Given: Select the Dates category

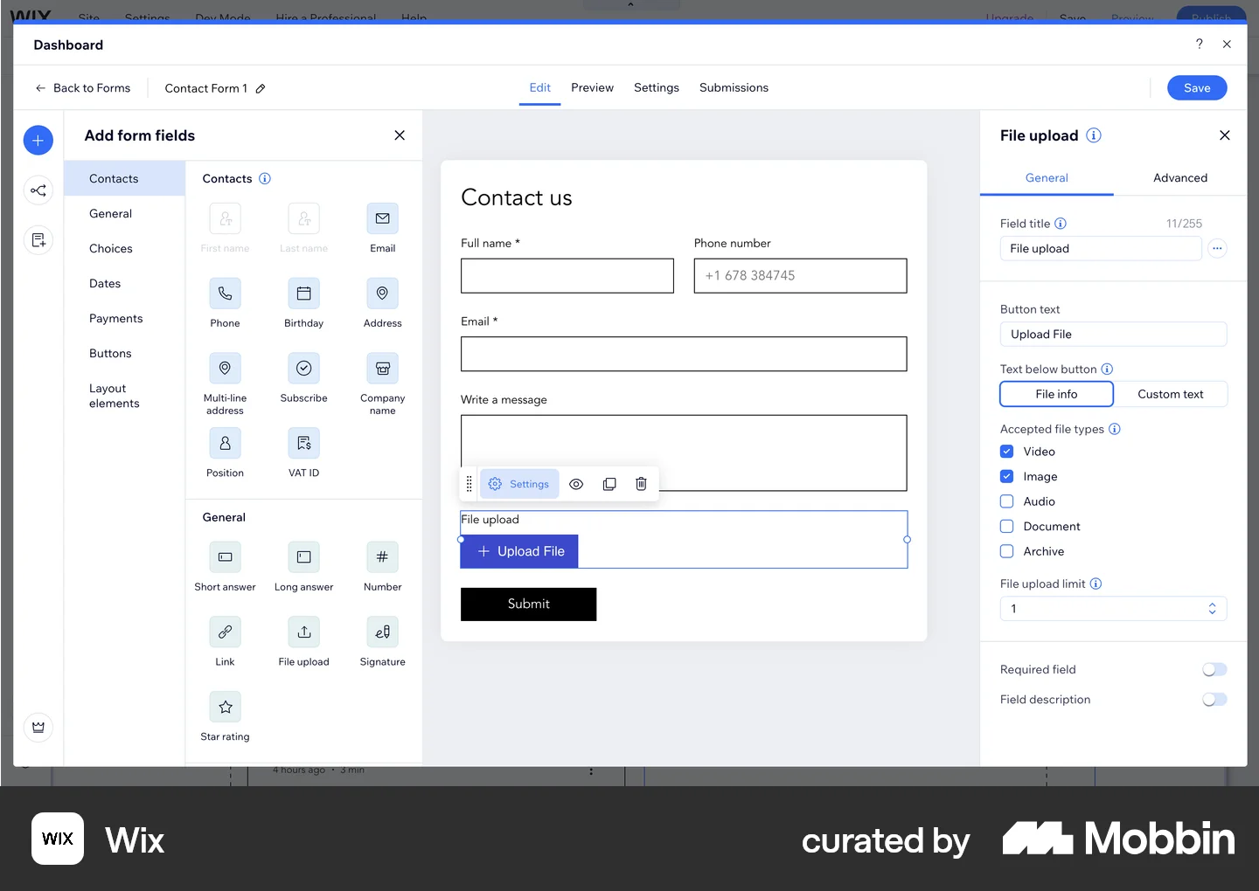Looking at the screenshot, I should pos(124,284).
